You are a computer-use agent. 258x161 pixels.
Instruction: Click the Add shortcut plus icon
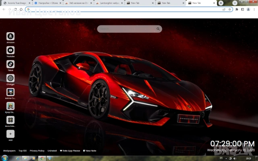click(x=10, y=134)
